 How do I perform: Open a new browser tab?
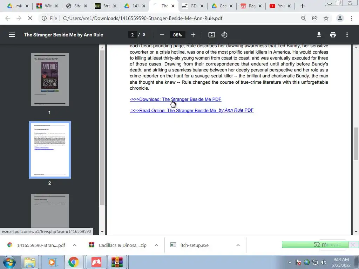pyautogui.click(x=303, y=6)
